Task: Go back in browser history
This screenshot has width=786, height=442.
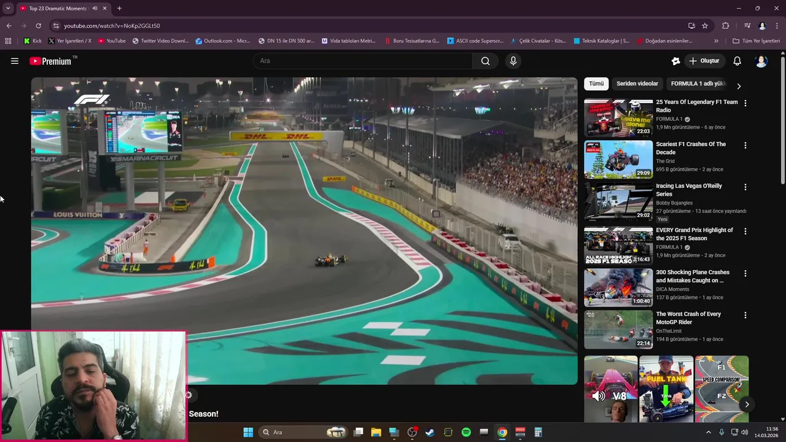Action: pos(9,26)
